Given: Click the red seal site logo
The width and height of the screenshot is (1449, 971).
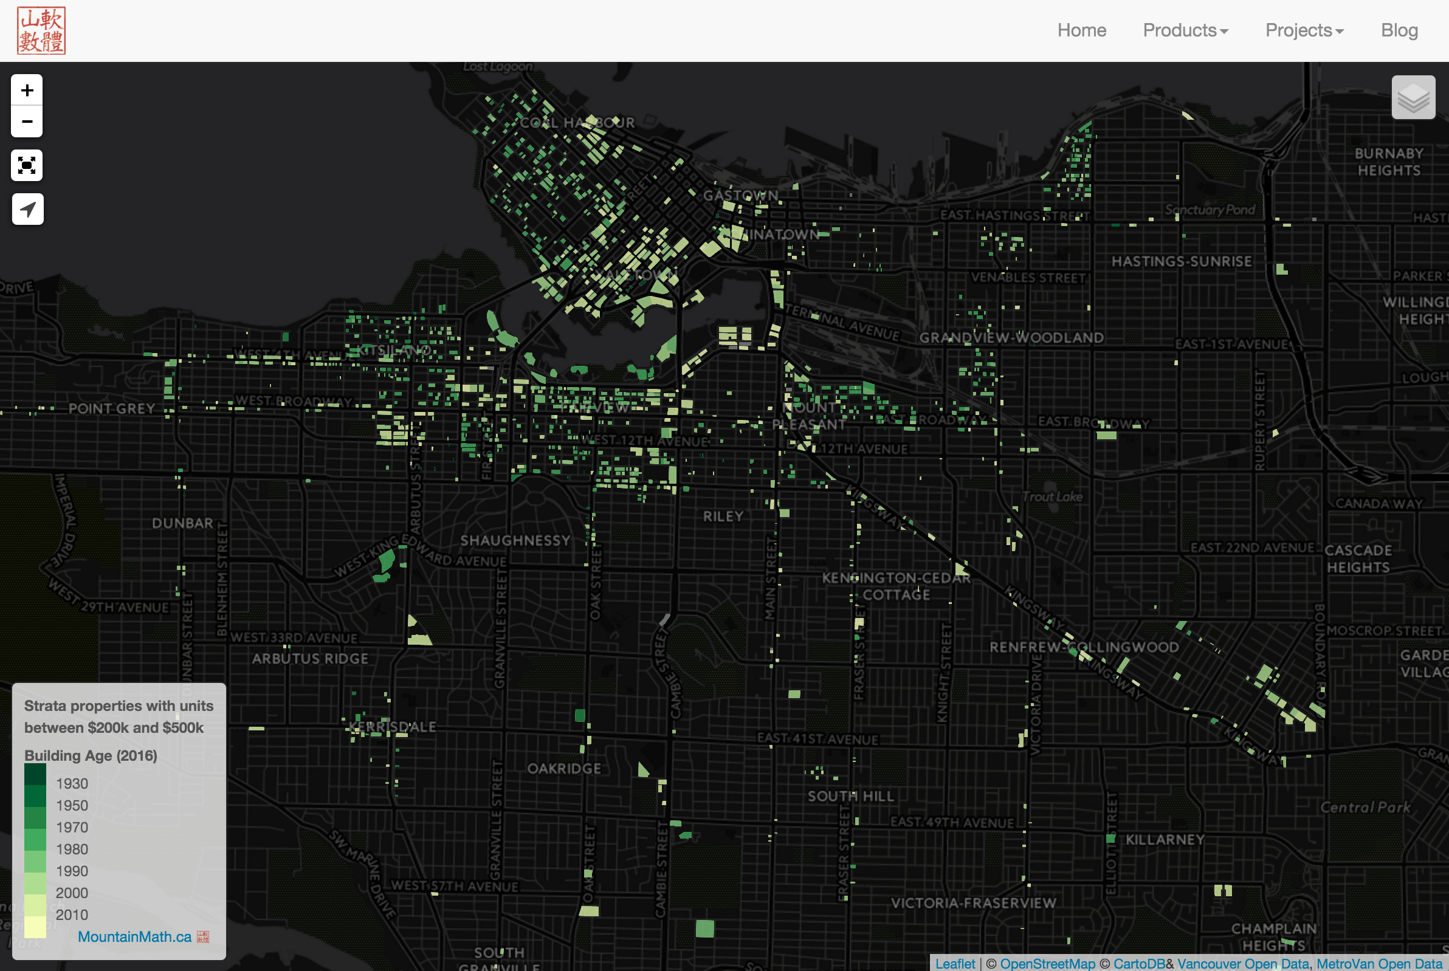Looking at the screenshot, I should 41,30.
